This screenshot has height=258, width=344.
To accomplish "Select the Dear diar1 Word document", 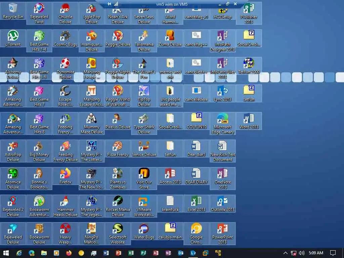I will click(196, 148).
